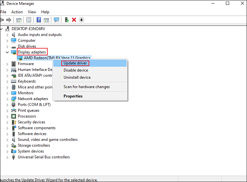The height and width of the screenshot is (182, 247).
Task: Minimize the Device Manager window
Action: 213,3
